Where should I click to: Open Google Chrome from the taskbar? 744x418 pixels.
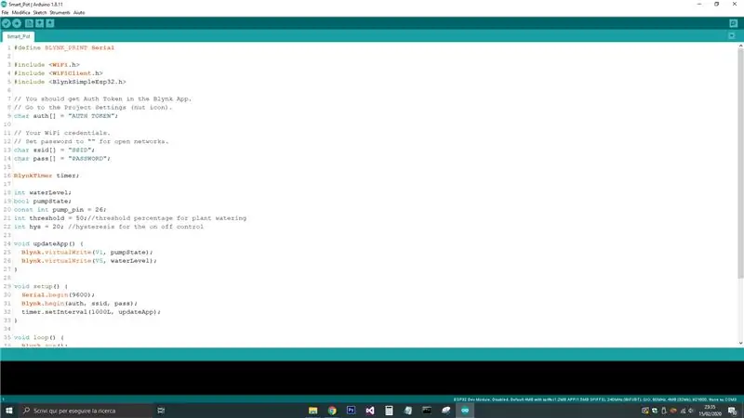click(x=332, y=411)
